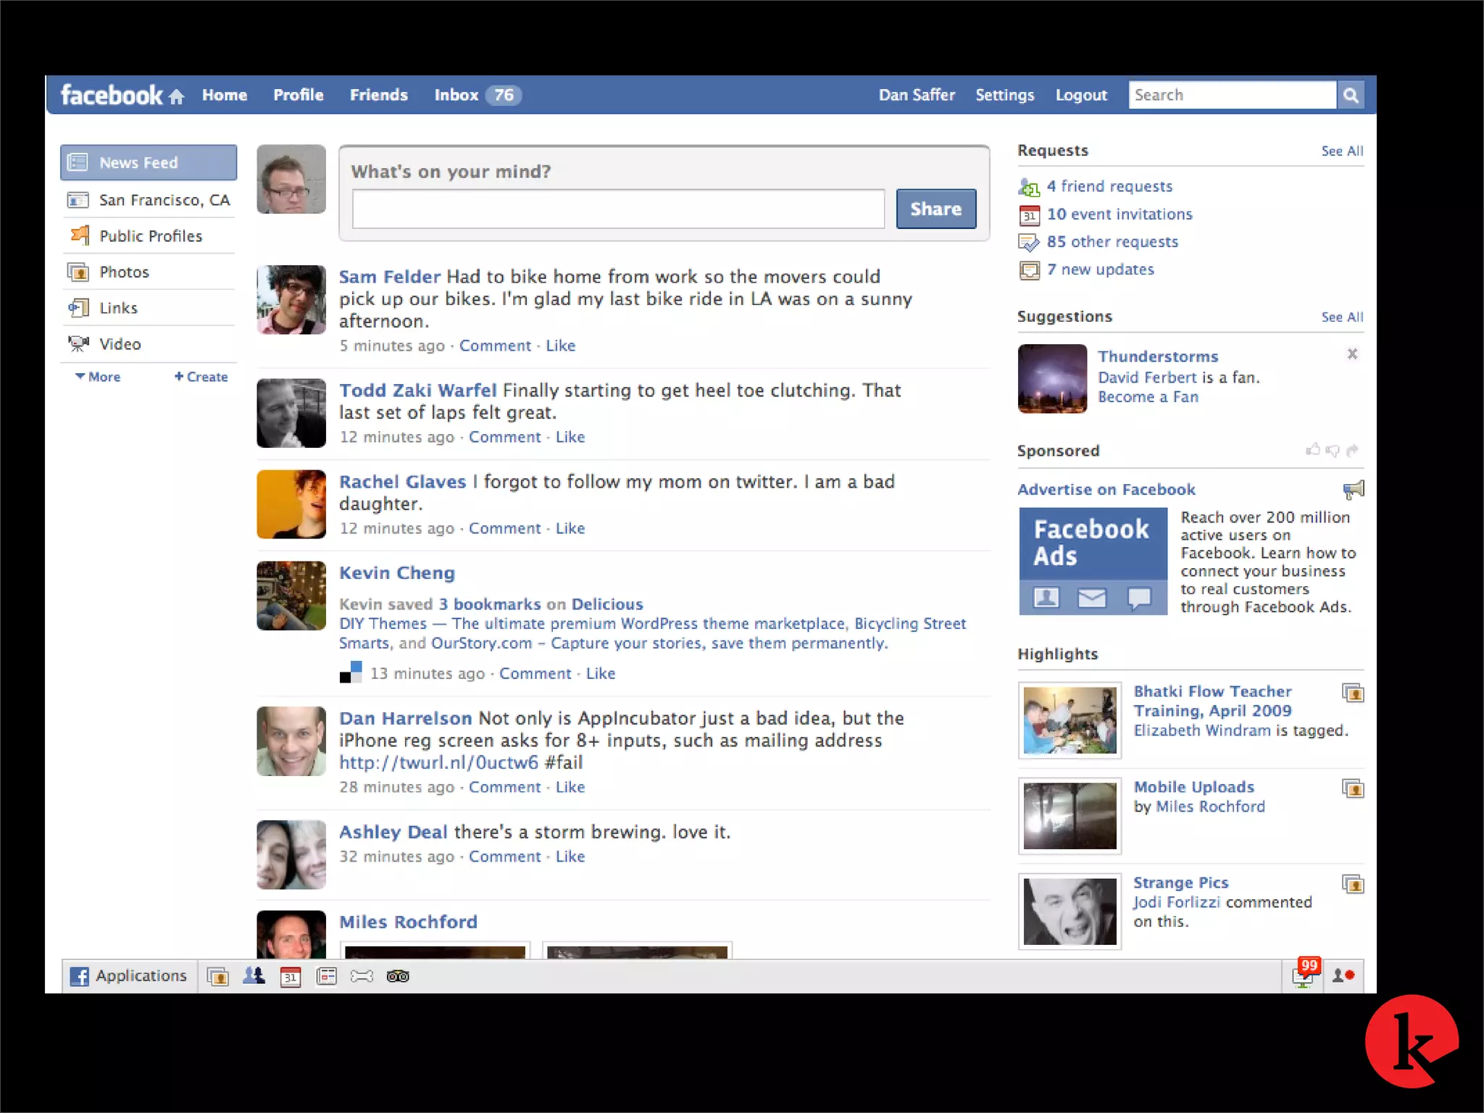Click the Facebook home house icon

(x=176, y=96)
